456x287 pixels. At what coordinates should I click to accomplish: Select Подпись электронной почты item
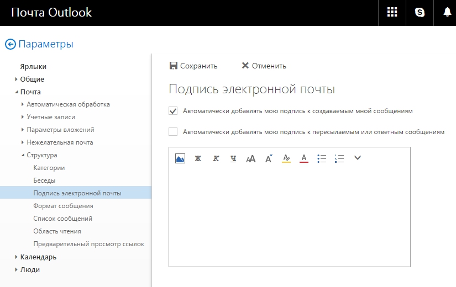coord(76,193)
